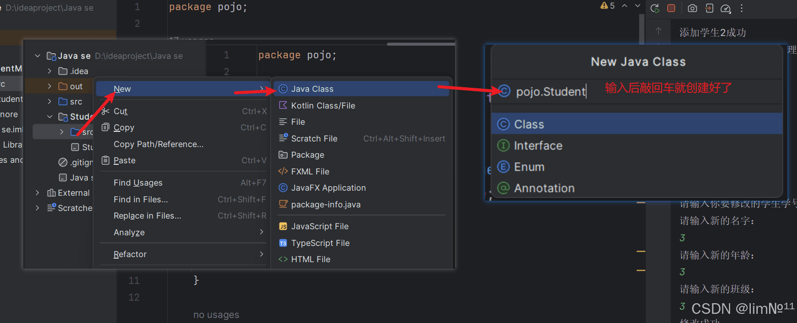Choose Kotlin Class/File menu entry
797x323 pixels.
pos(323,105)
